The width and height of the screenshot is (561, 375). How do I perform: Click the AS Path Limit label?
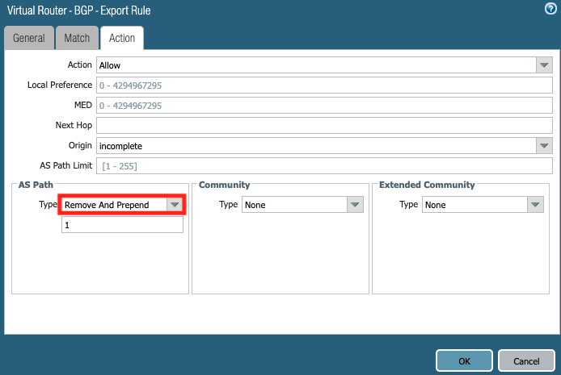(65, 165)
